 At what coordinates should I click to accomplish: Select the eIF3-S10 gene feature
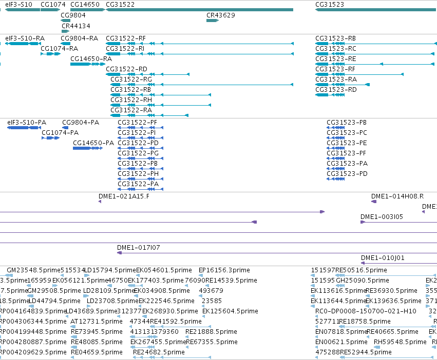pyautogui.click(x=23, y=10)
